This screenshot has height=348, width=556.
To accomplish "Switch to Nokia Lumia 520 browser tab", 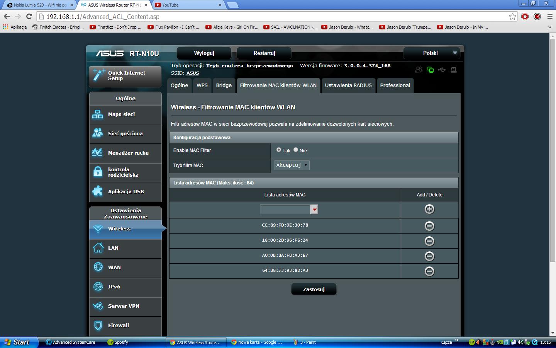I will coord(40,5).
